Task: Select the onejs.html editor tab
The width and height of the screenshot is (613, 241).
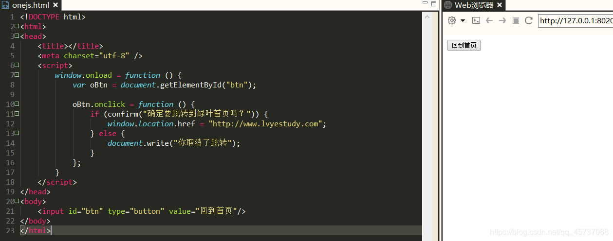Action: pos(31,5)
